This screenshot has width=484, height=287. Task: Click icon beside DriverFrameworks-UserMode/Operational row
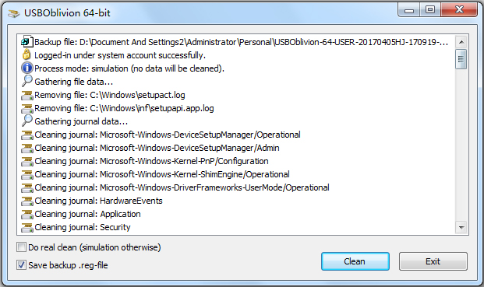[x=26, y=188]
